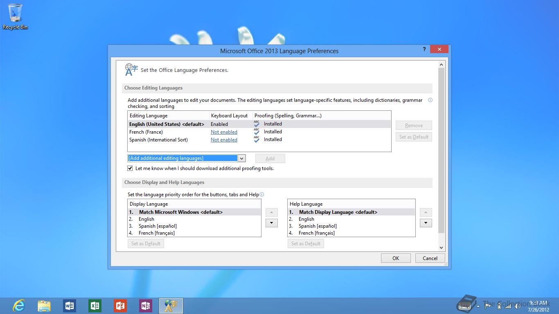
Task: Click the dialog help question mark
Action: click(x=424, y=49)
